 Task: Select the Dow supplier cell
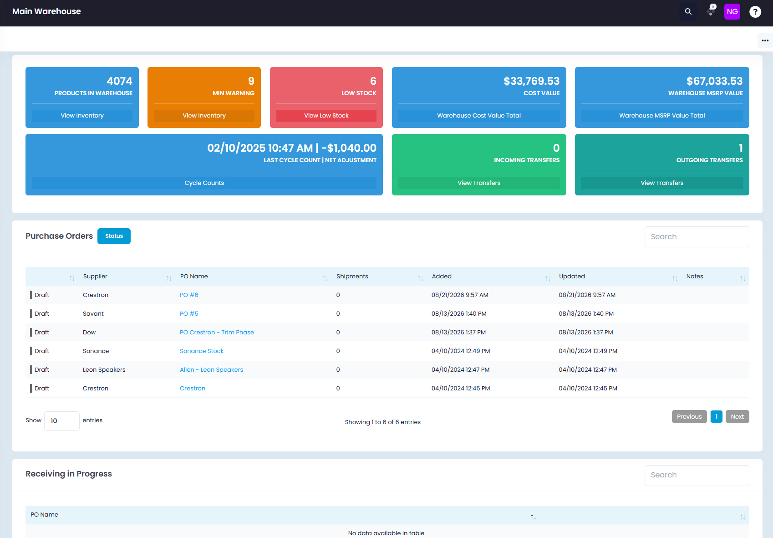89,333
